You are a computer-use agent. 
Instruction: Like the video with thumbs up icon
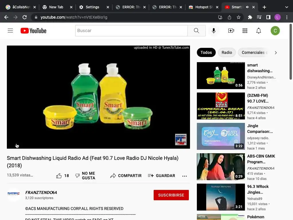pyautogui.click(x=59, y=176)
